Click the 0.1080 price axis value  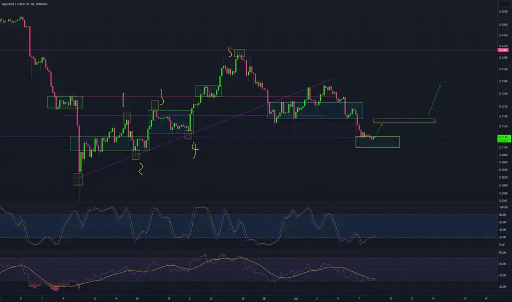(x=503, y=155)
